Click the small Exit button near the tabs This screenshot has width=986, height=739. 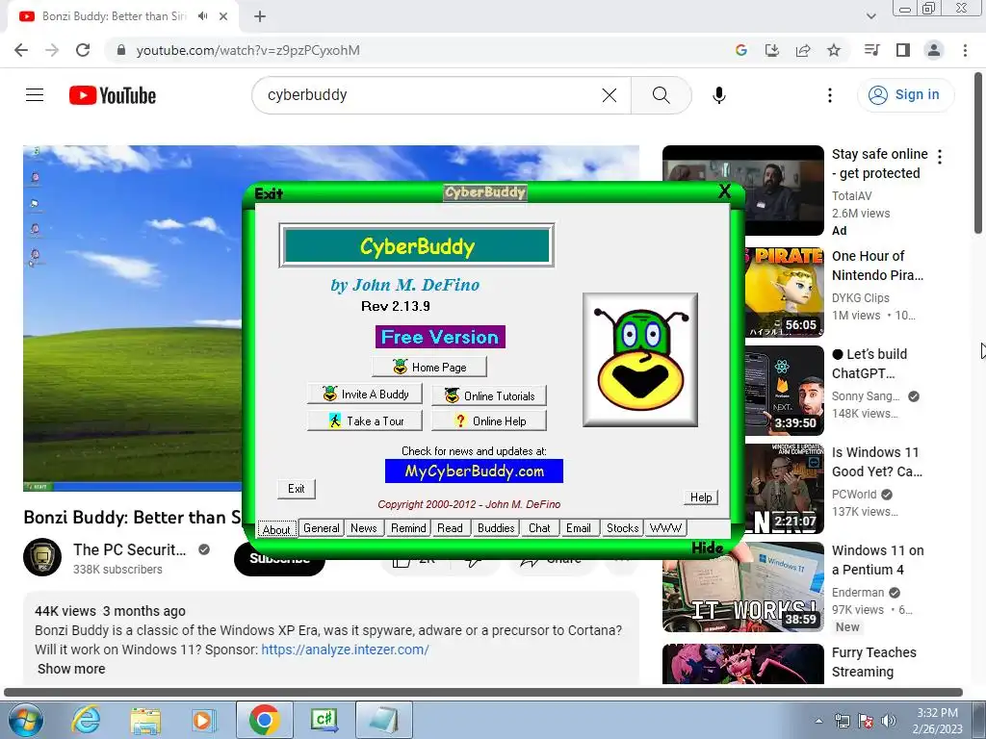point(297,489)
